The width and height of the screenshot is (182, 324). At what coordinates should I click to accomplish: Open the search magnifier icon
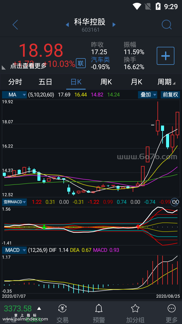[167, 25]
